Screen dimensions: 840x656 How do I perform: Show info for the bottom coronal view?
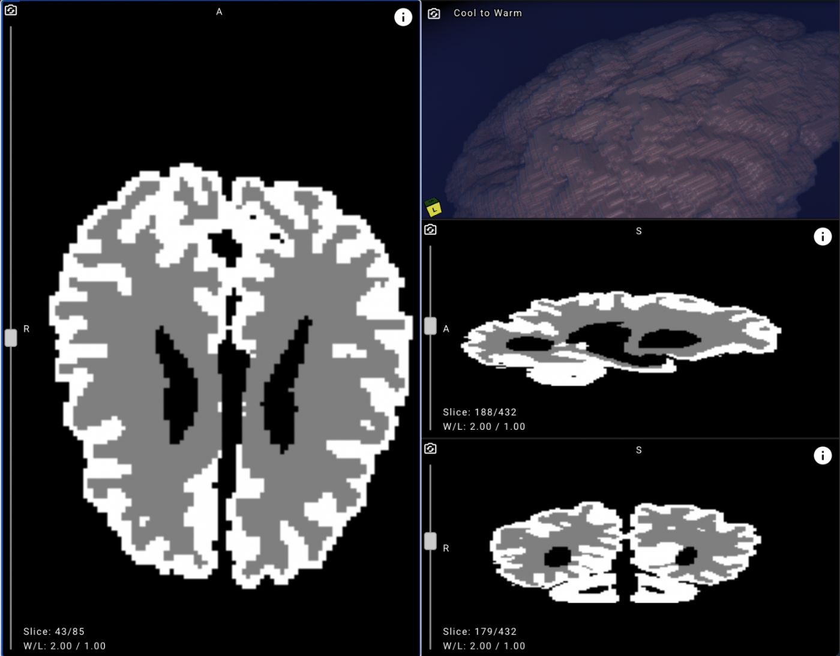pyautogui.click(x=822, y=456)
